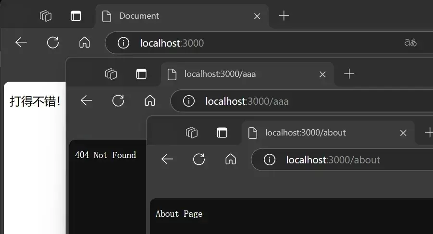Image resolution: width=433 pixels, height=234 pixels.
Task: Refresh the localhost:3000/aaa page
Action: click(x=118, y=101)
